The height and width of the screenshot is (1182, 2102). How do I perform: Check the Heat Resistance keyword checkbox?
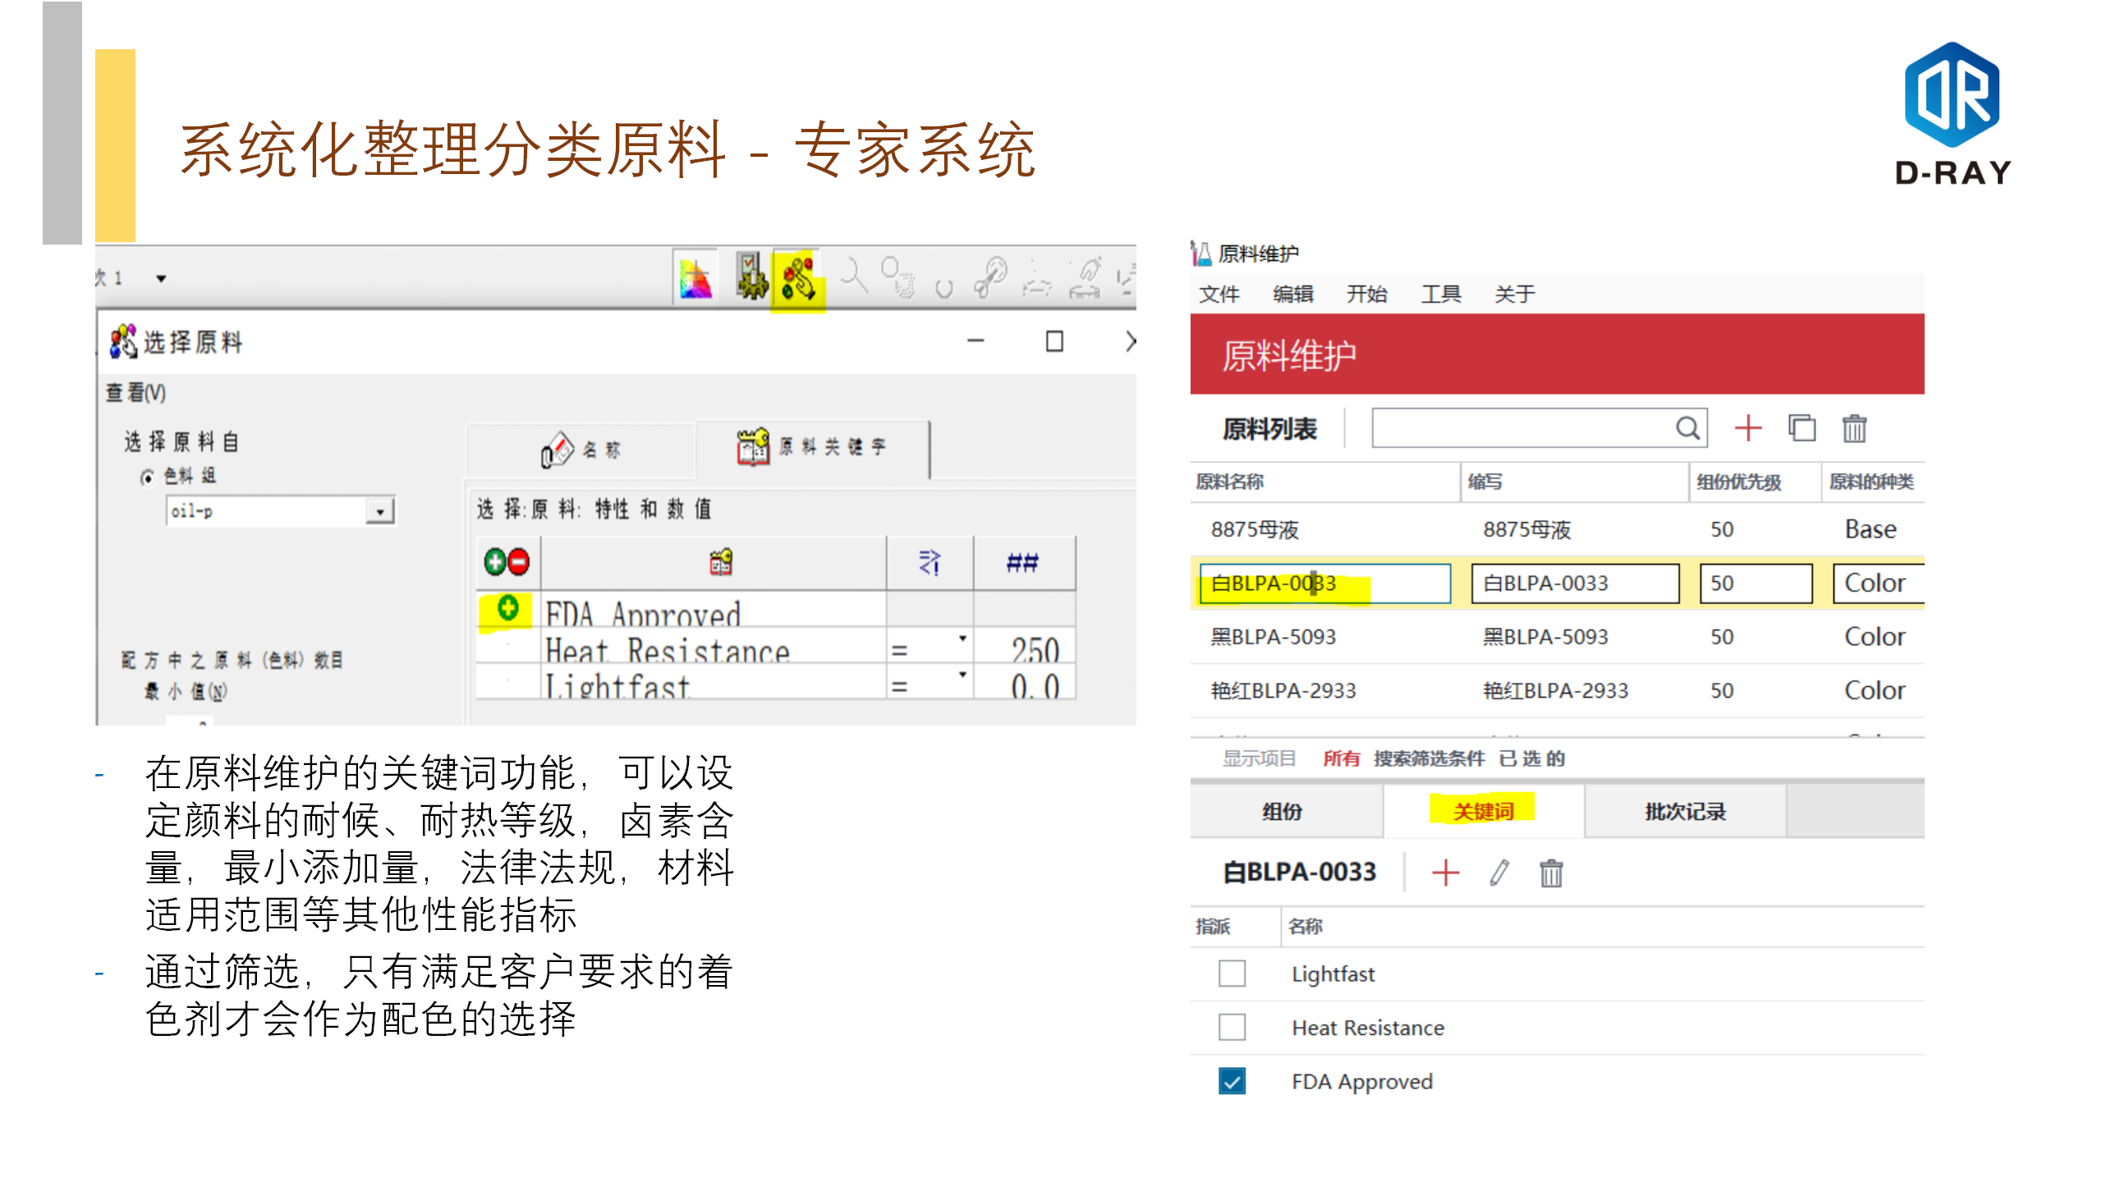[1232, 1027]
